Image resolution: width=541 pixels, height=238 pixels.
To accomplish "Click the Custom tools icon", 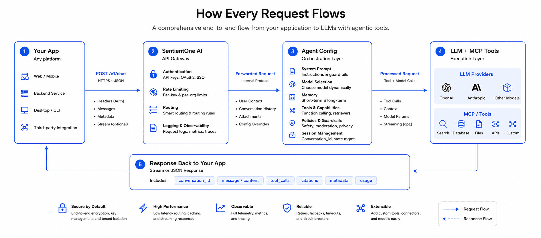I will 512,124.
